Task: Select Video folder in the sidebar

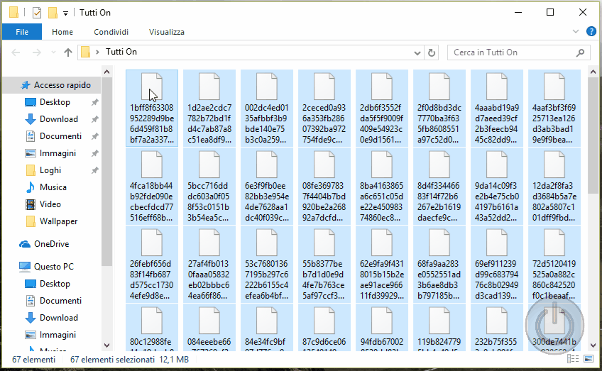Action: [x=50, y=204]
